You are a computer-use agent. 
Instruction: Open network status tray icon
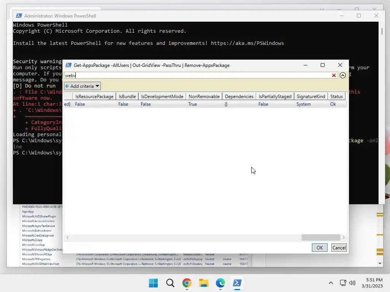(x=343, y=283)
